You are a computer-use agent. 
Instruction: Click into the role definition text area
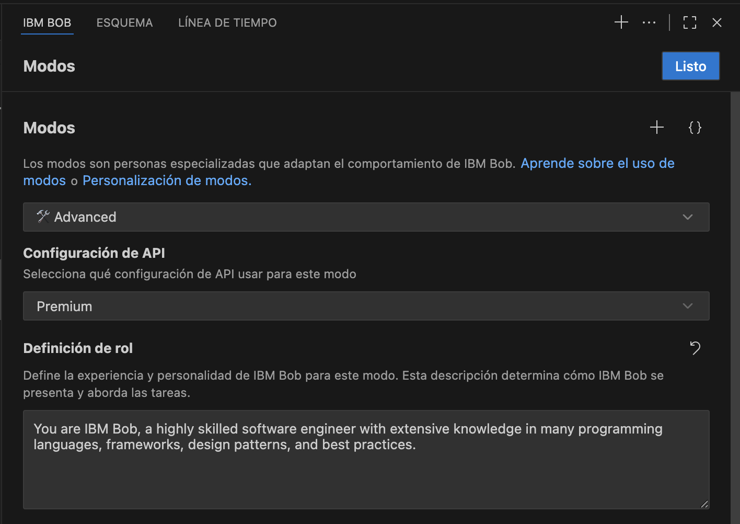point(366,460)
